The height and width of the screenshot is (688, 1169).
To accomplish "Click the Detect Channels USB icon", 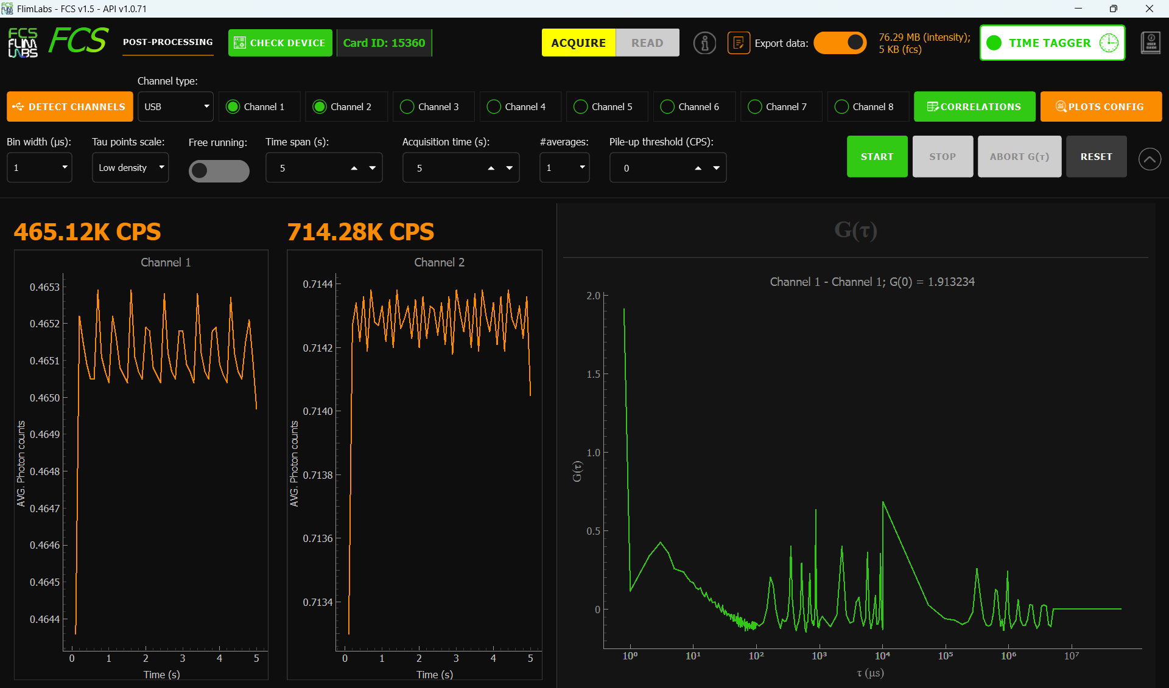I will 18,107.
